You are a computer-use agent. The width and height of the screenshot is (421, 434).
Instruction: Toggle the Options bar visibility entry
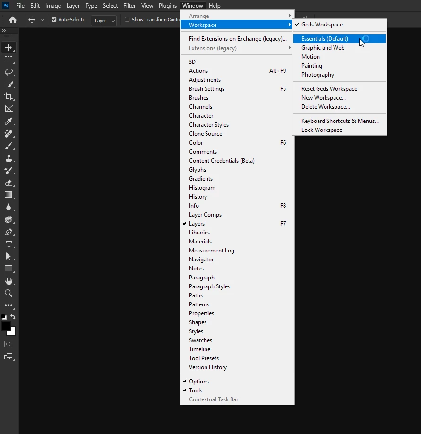(237, 382)
